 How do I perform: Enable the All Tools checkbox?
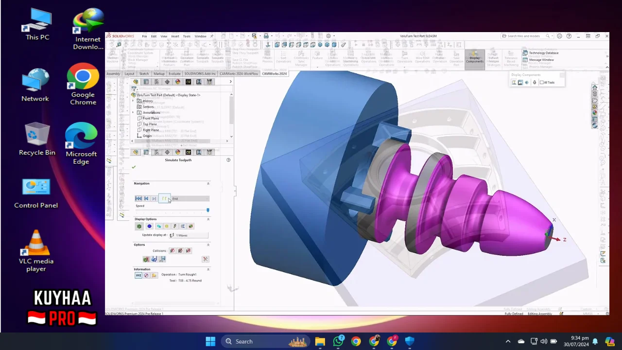pyautogui.click(x=541, y=83)
